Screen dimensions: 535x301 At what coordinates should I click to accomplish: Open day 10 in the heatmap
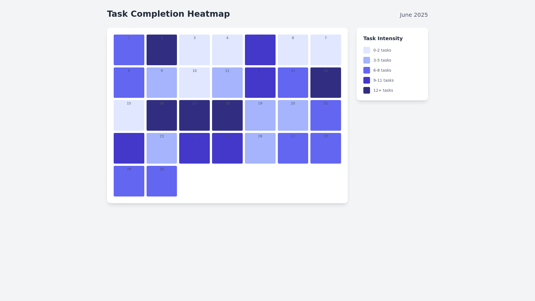tap(194, 82)
